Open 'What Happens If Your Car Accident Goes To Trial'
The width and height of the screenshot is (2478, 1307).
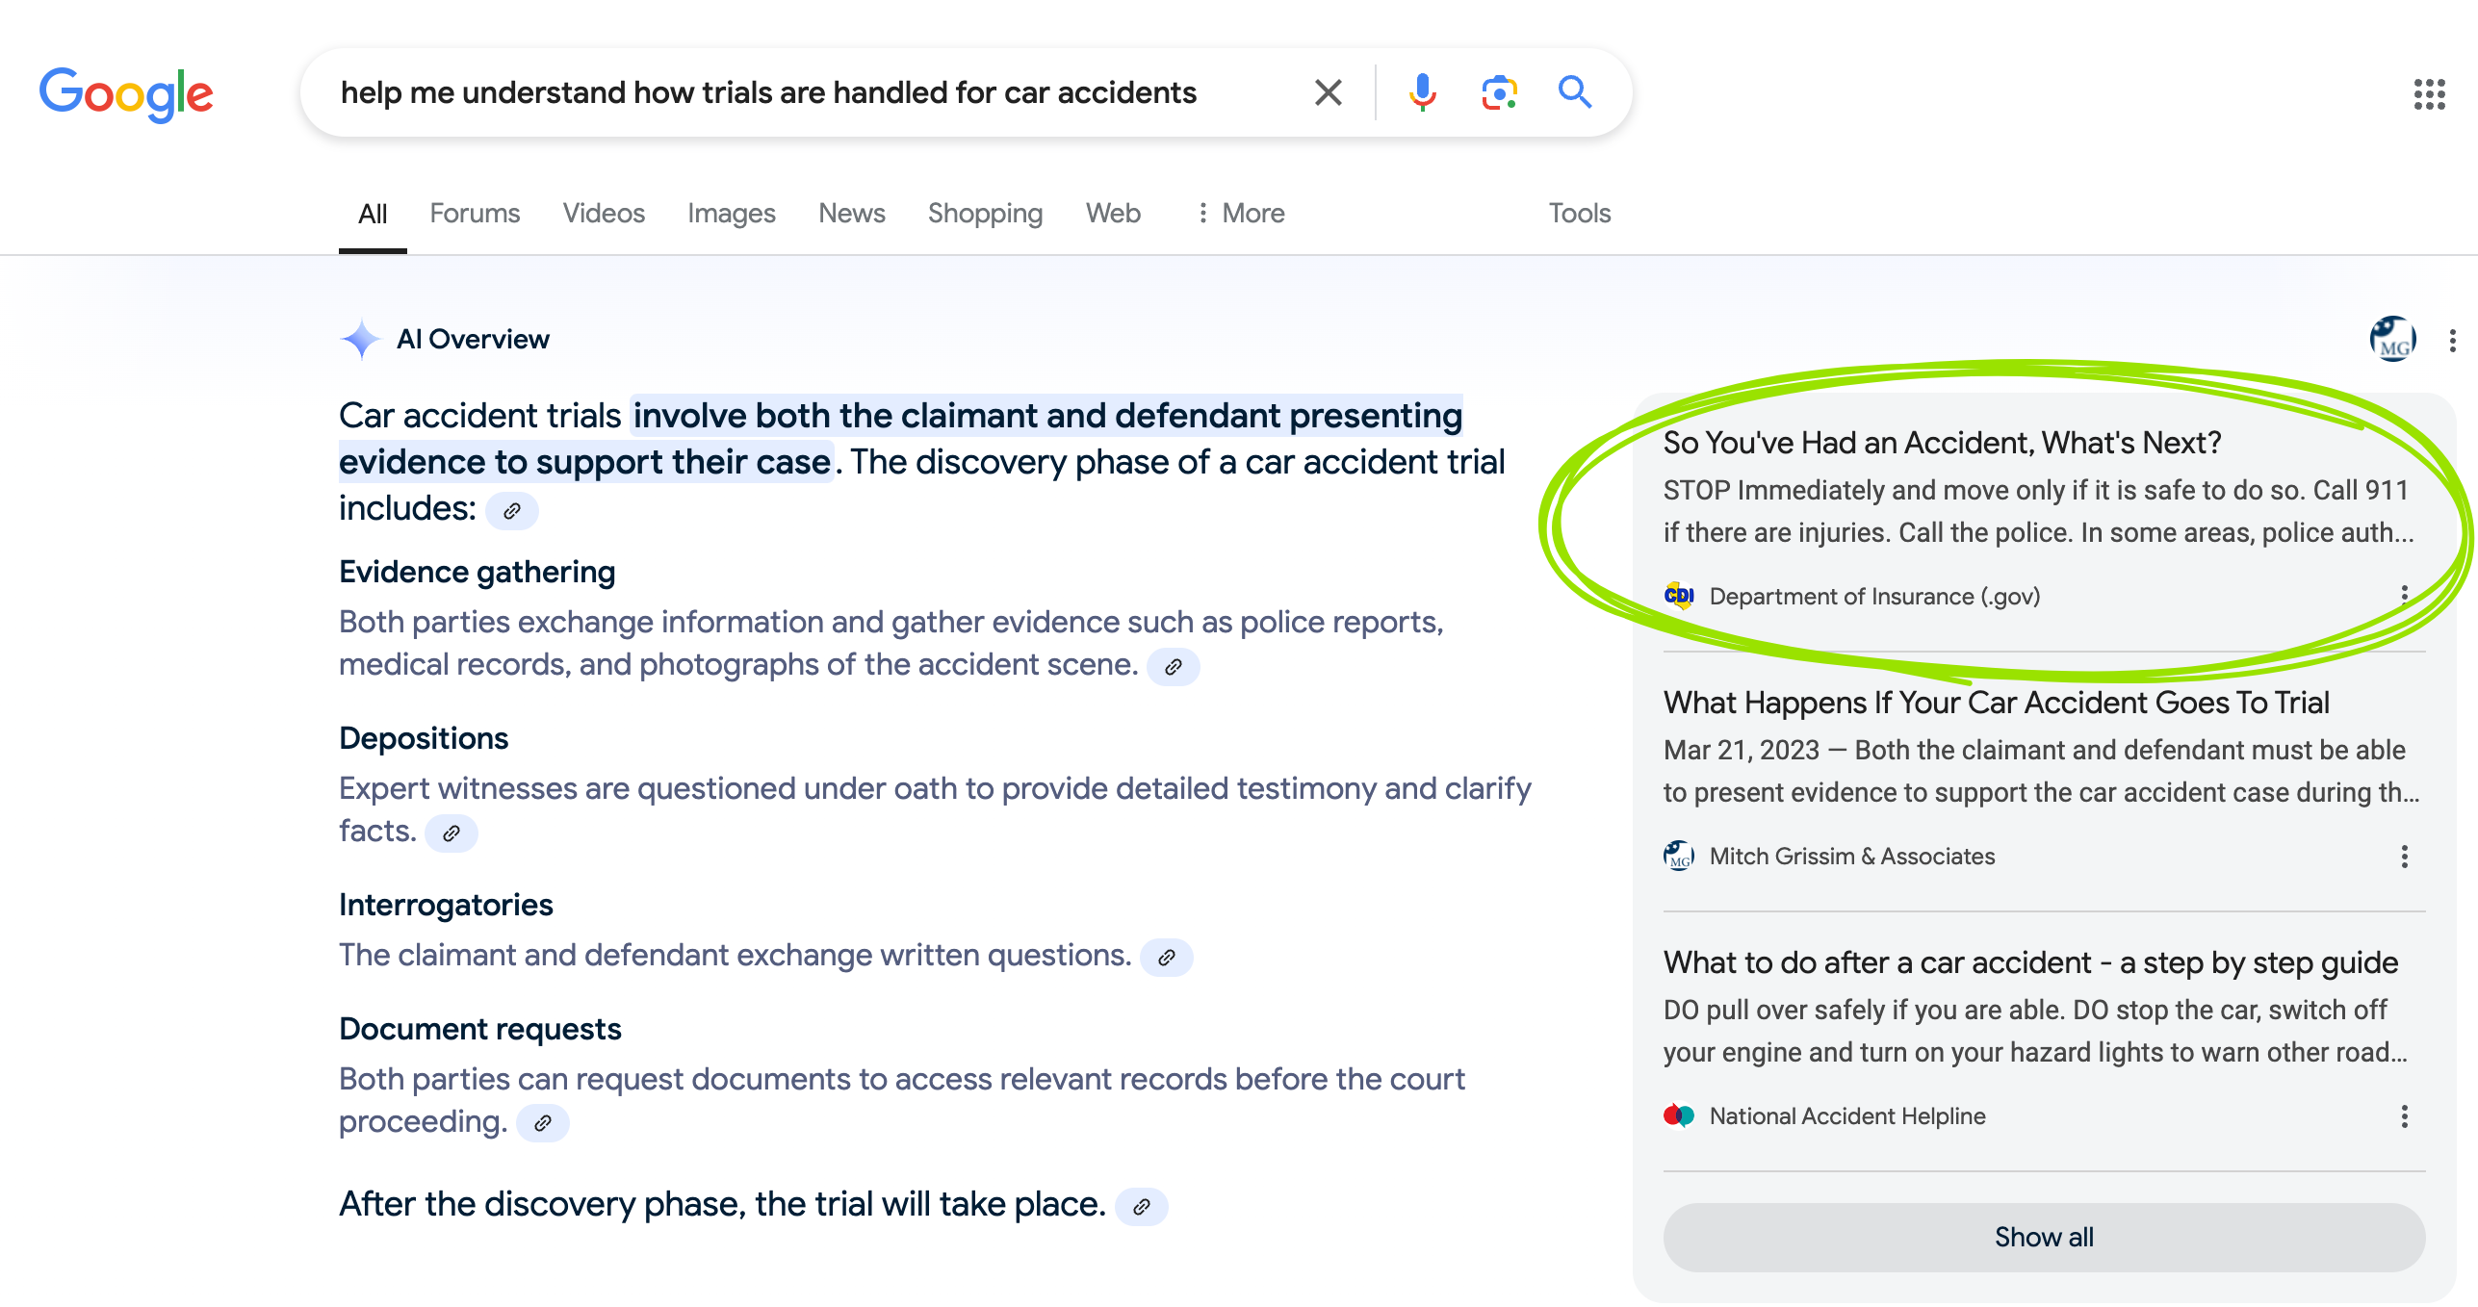[x=1996, y=703]
